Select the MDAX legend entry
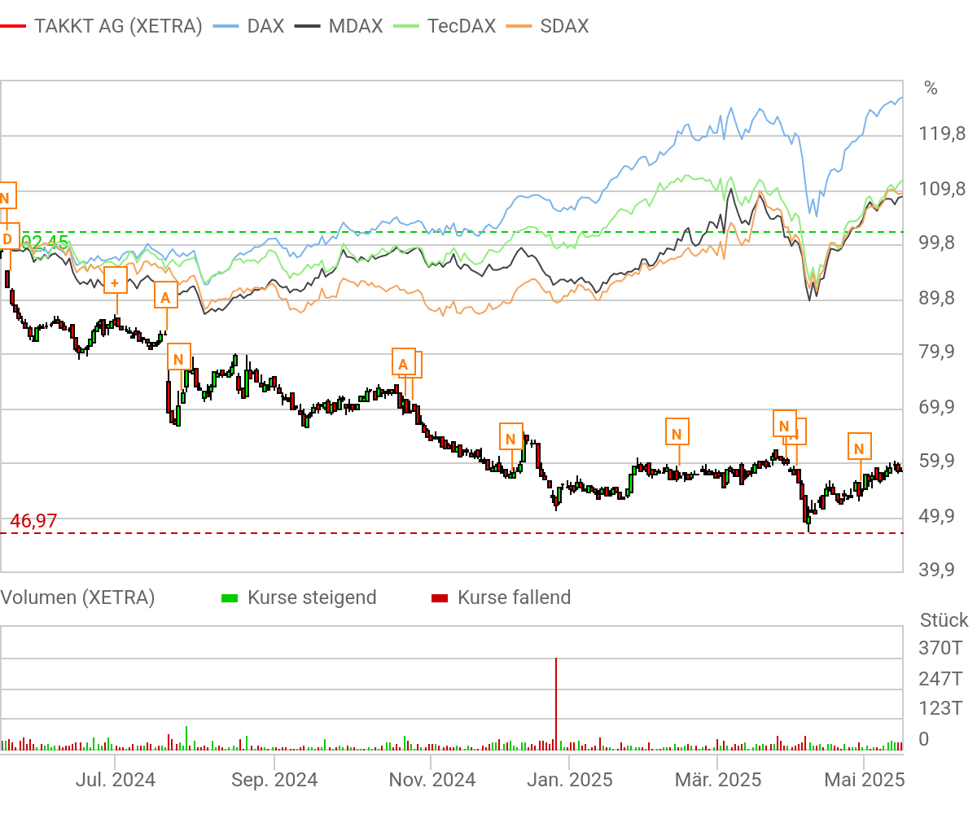The height and width of the screenshot is (814, 977). (x=355, y=25)
